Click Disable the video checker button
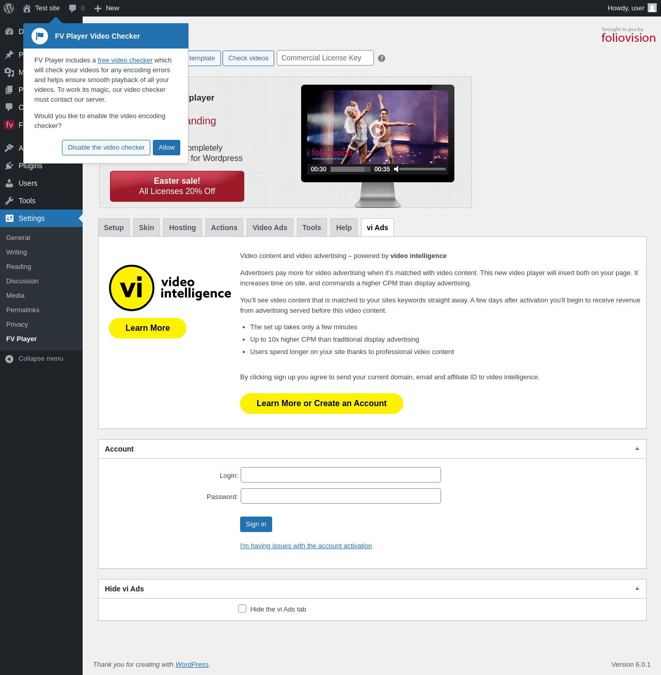This screenshot has width=661, height=675. pyautogui.click(x=106, y=148)
